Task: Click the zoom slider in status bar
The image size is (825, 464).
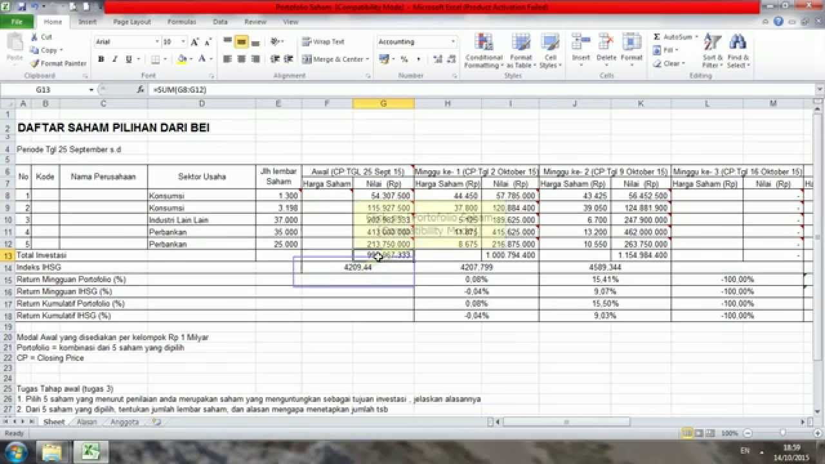Action: click(x=782, y=434)
